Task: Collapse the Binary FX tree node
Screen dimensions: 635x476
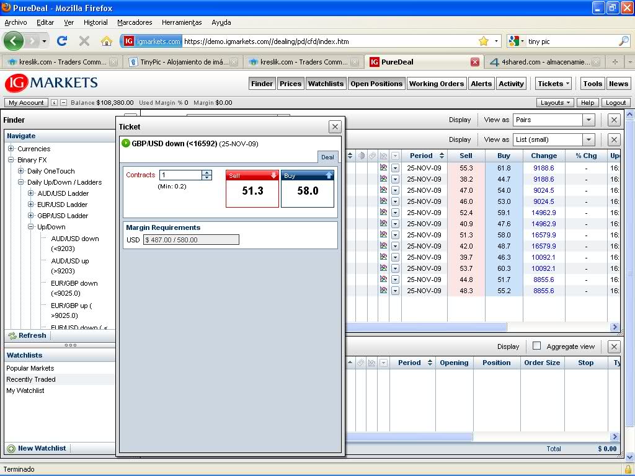Action: point(11,159)
